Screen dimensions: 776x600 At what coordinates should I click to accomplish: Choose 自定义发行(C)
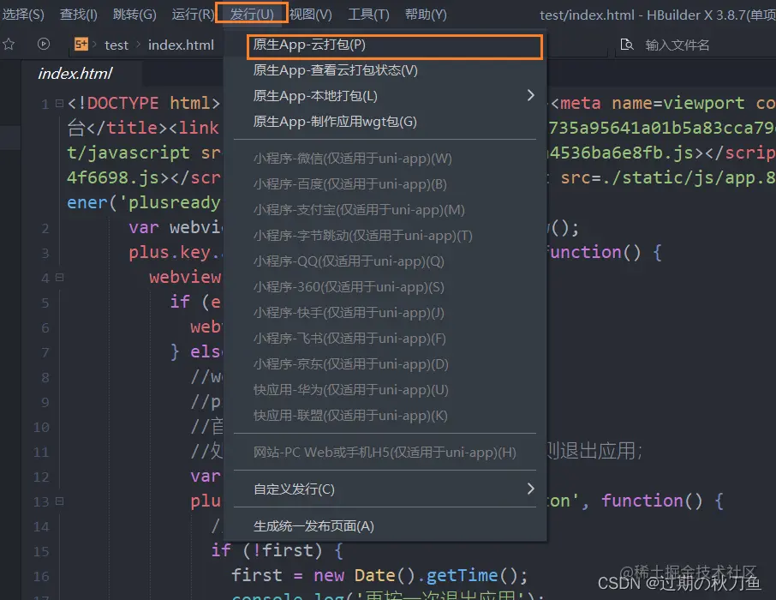click(x=385, y=489)
